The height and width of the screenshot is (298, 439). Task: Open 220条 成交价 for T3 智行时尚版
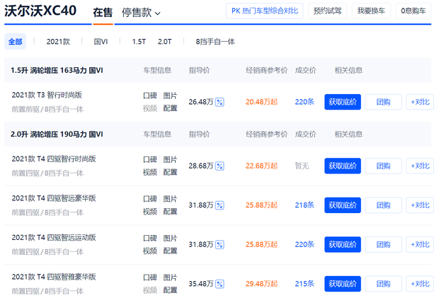coord(304,102)
